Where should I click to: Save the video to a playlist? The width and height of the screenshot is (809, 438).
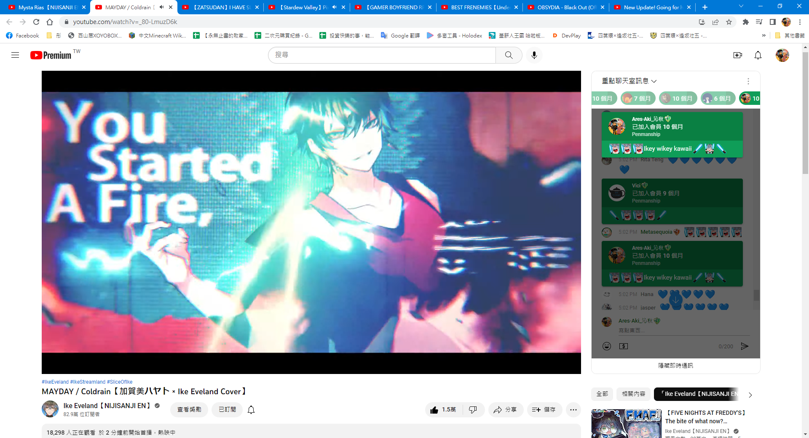(544, 410)
